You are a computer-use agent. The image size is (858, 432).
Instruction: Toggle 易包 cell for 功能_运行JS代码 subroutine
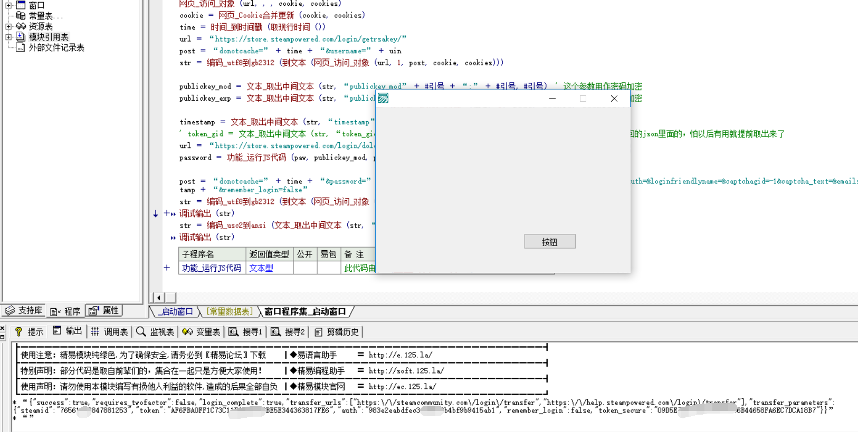click(x=328, y=268)
